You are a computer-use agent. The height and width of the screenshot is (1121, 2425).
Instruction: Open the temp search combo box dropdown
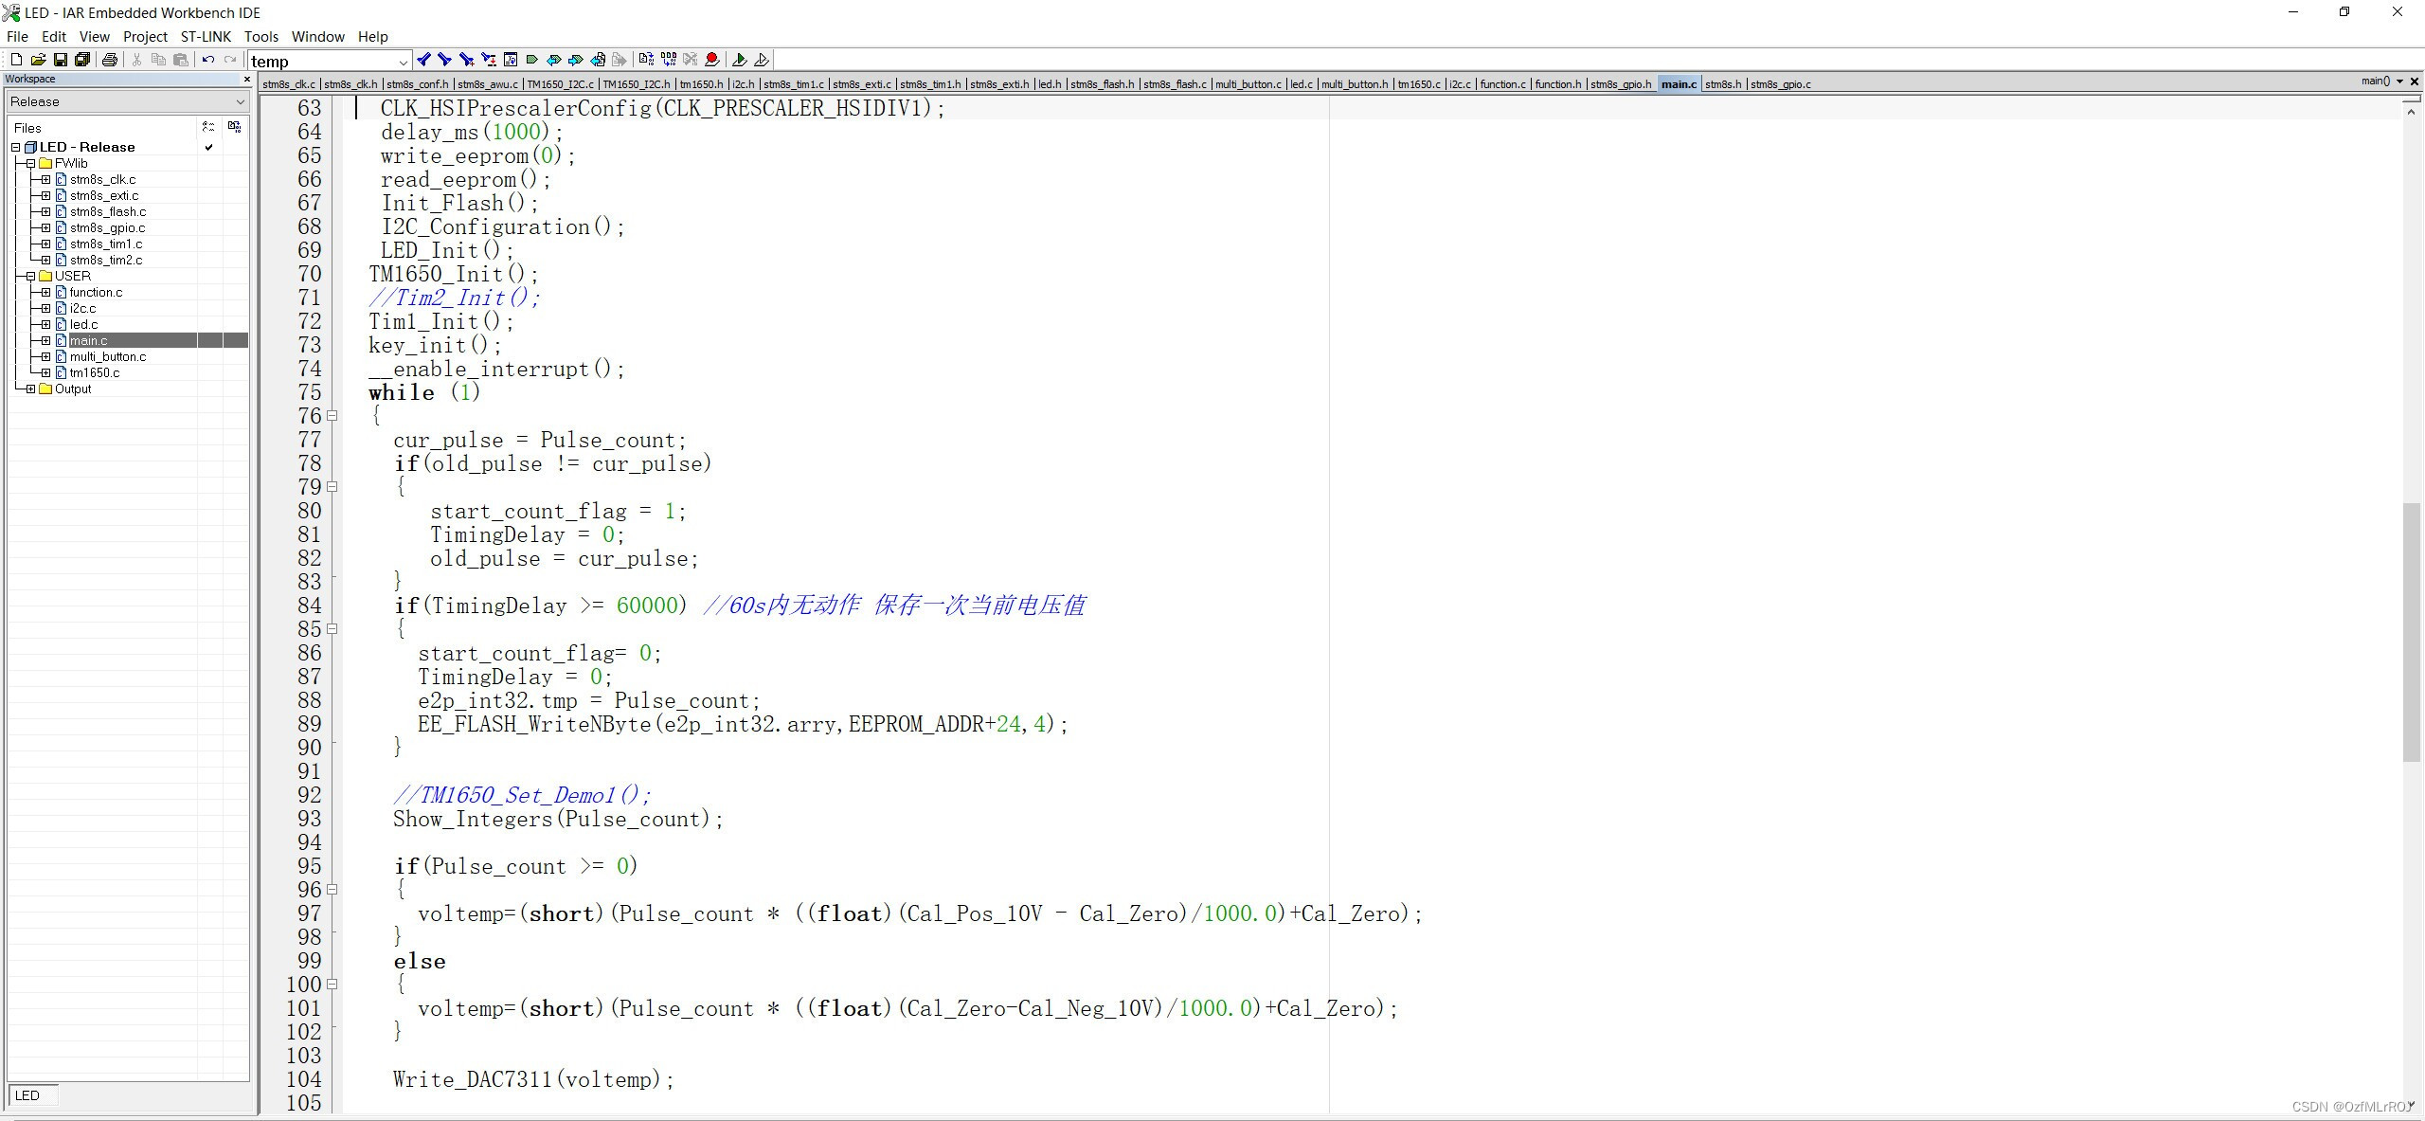(x=403, y=62)
